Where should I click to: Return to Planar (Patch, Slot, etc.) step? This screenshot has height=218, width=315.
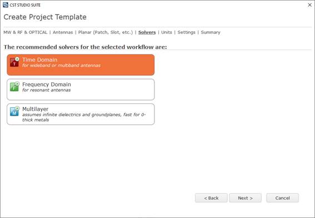tap(106, 32)
